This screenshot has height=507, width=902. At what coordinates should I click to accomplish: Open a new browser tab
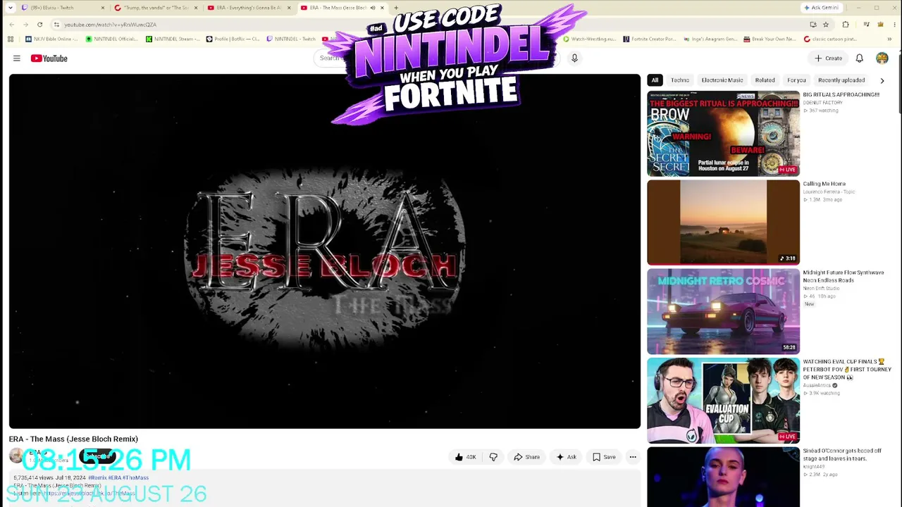(396, 8)
